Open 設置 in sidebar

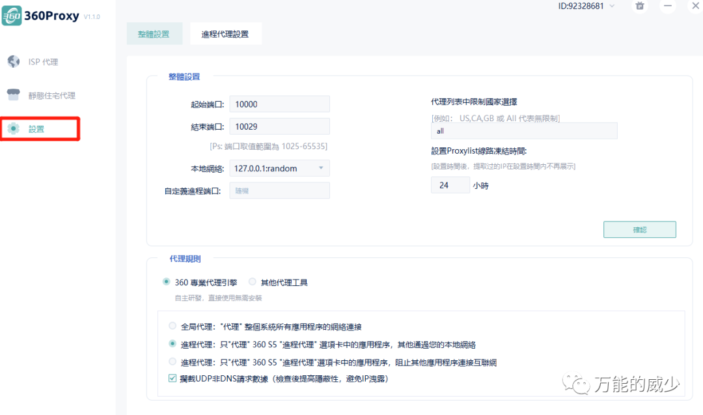point(40,129)
